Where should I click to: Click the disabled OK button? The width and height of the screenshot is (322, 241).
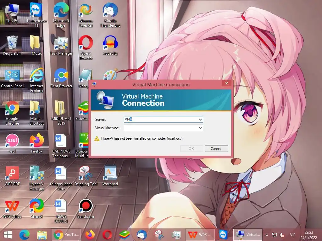pos(192,148)
